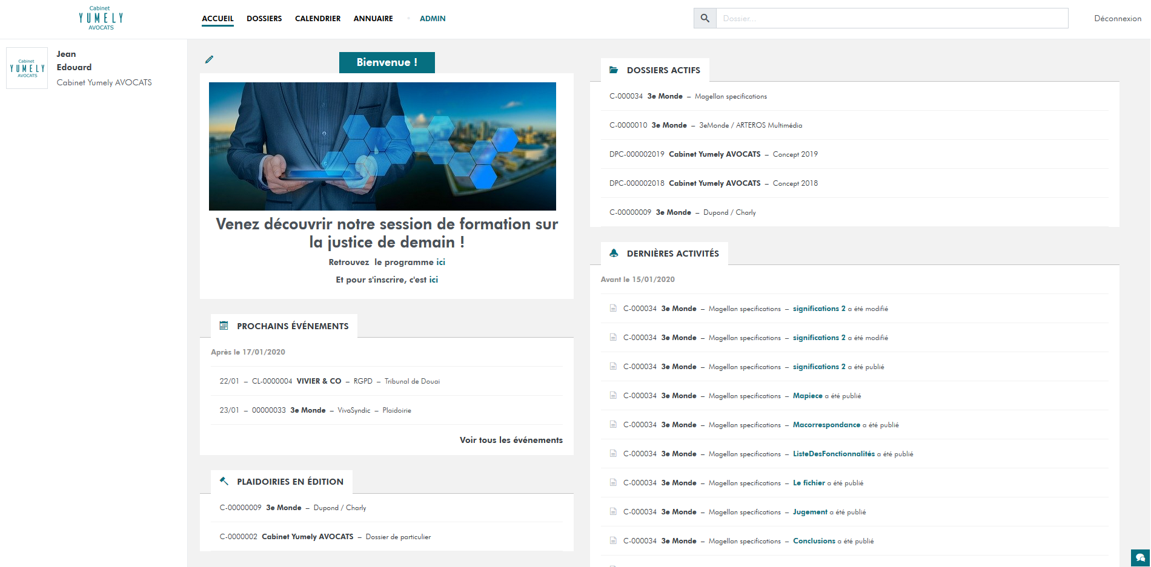Select the Prochains Événements tab header

284,326
